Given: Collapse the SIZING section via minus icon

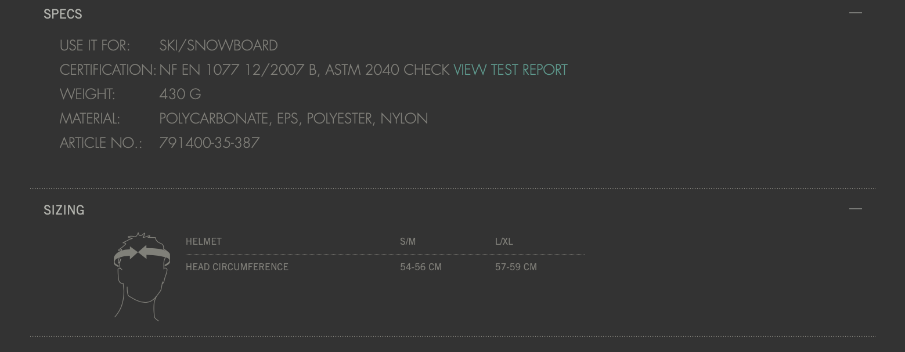Looking at the screenshot, I should (855, 209).
